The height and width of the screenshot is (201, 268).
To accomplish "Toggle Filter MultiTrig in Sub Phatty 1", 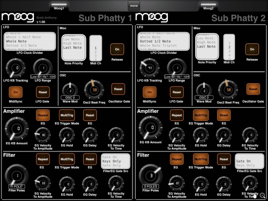I will pos(67,159).
